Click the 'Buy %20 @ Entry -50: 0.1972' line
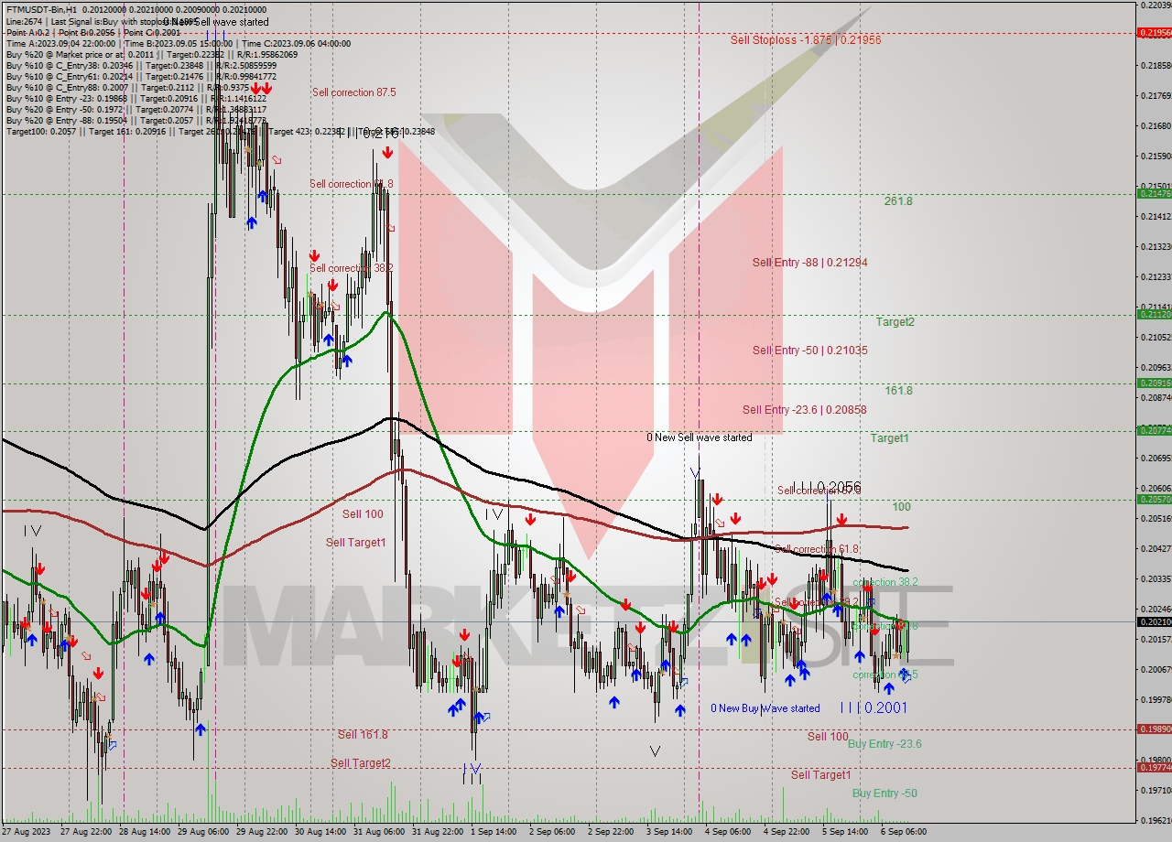The image size is (1172, 842). (x=136, y=110)
